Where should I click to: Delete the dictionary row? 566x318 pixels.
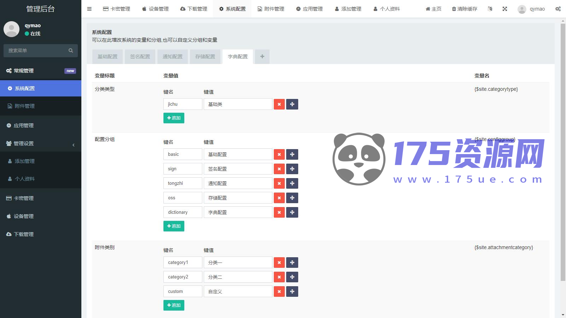[279, 212]
